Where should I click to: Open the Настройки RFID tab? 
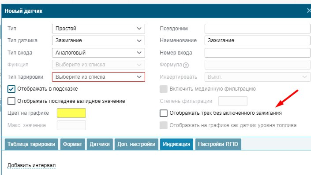tap(218, 144)
